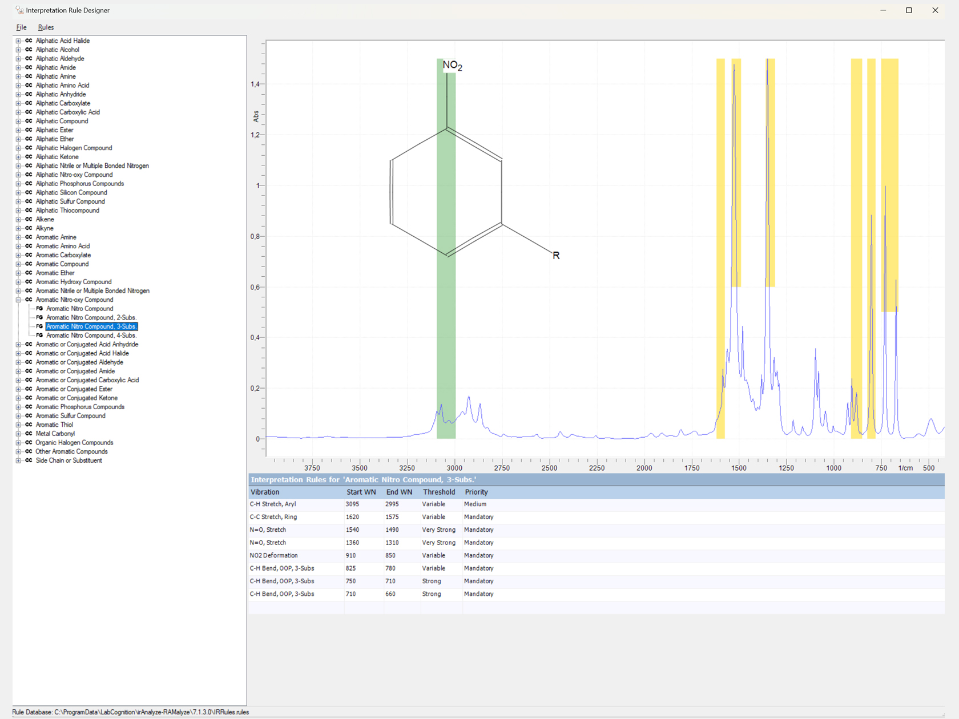Select the NO2 Deformation rule row
959x719 pixels.
tap(274, 555)
